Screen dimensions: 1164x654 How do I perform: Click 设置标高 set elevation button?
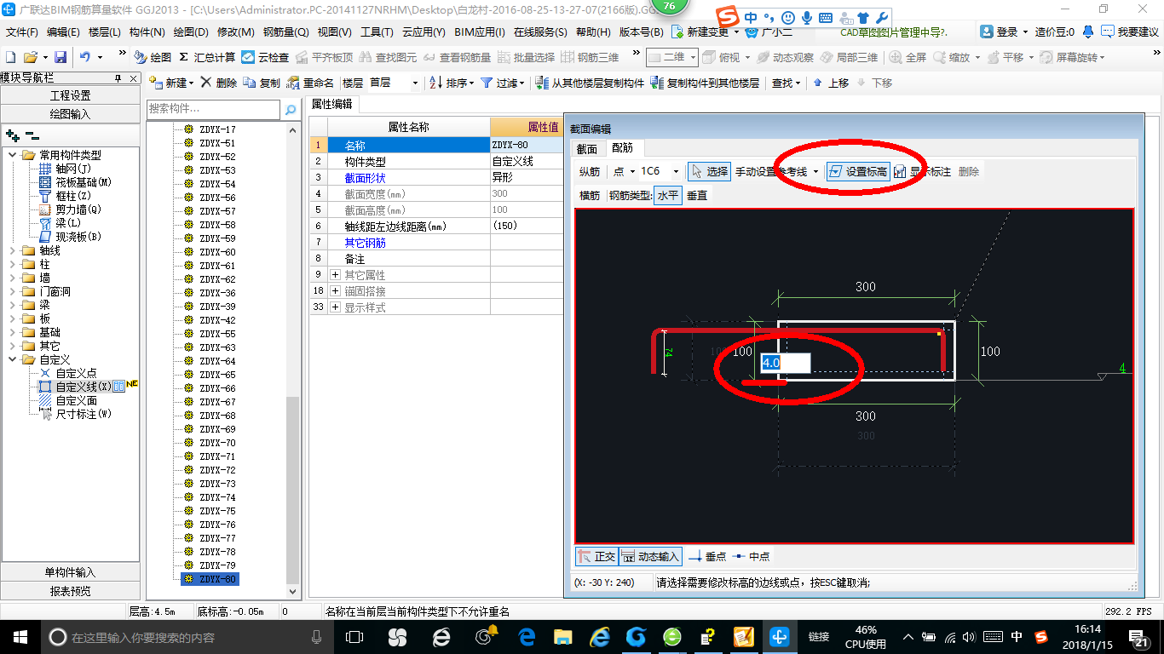point(858,171)
